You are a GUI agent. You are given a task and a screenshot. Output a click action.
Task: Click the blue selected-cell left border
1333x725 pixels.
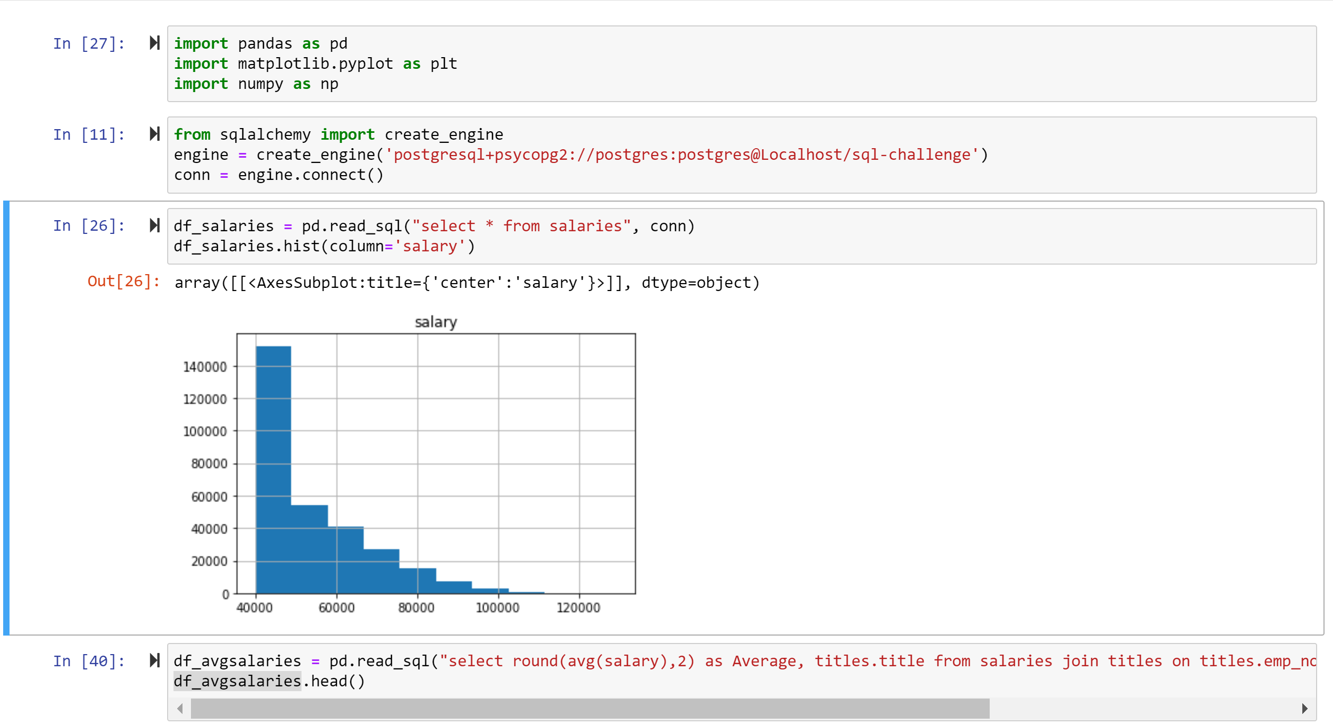[x=6, y=418]
